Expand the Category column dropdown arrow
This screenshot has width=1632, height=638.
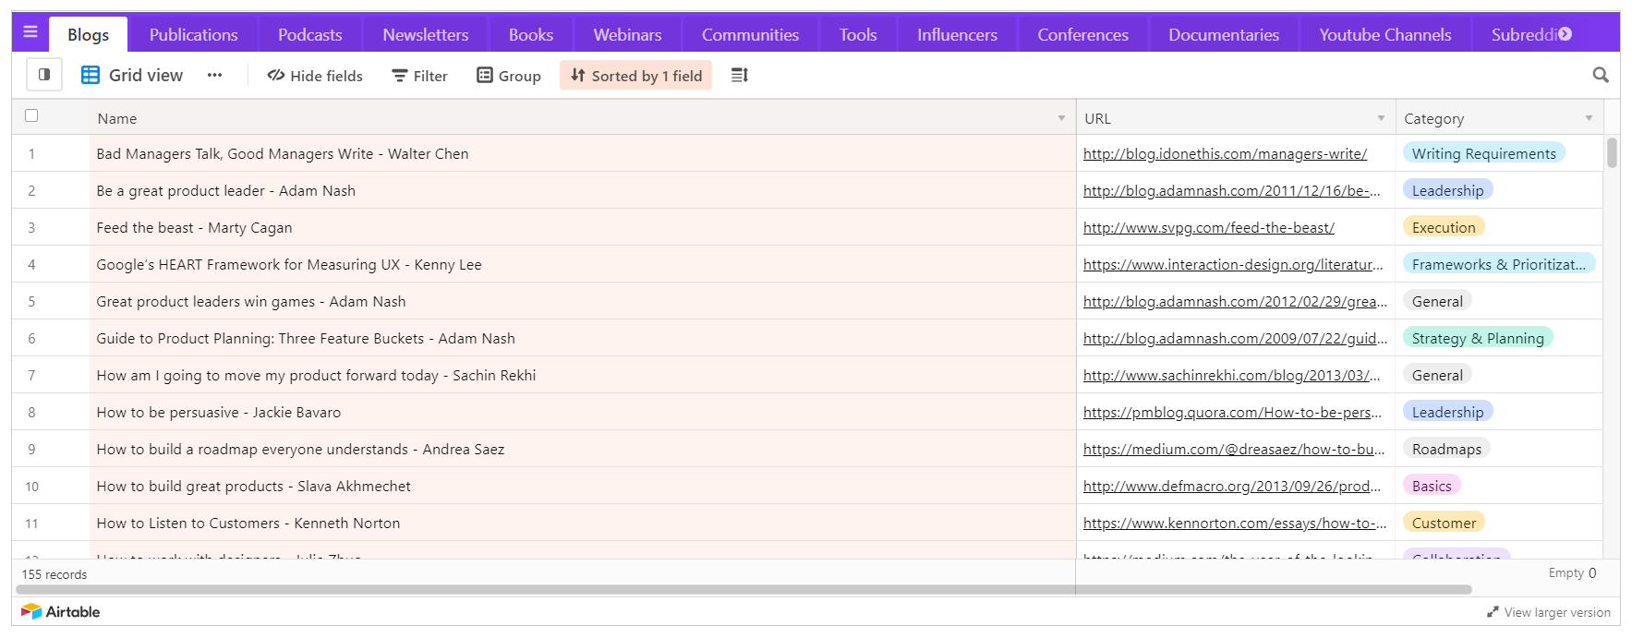[x=1589, y=118]
